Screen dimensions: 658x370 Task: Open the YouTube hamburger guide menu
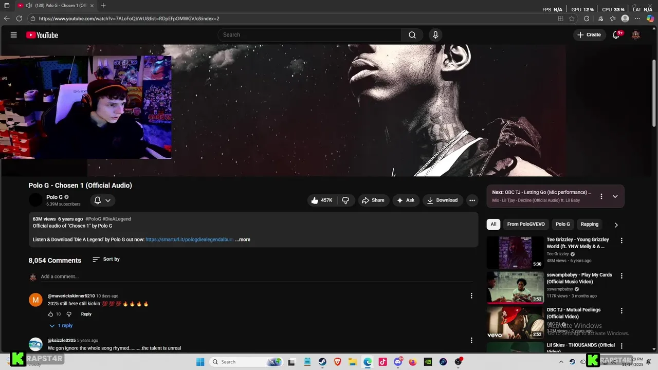pos(14,35)
